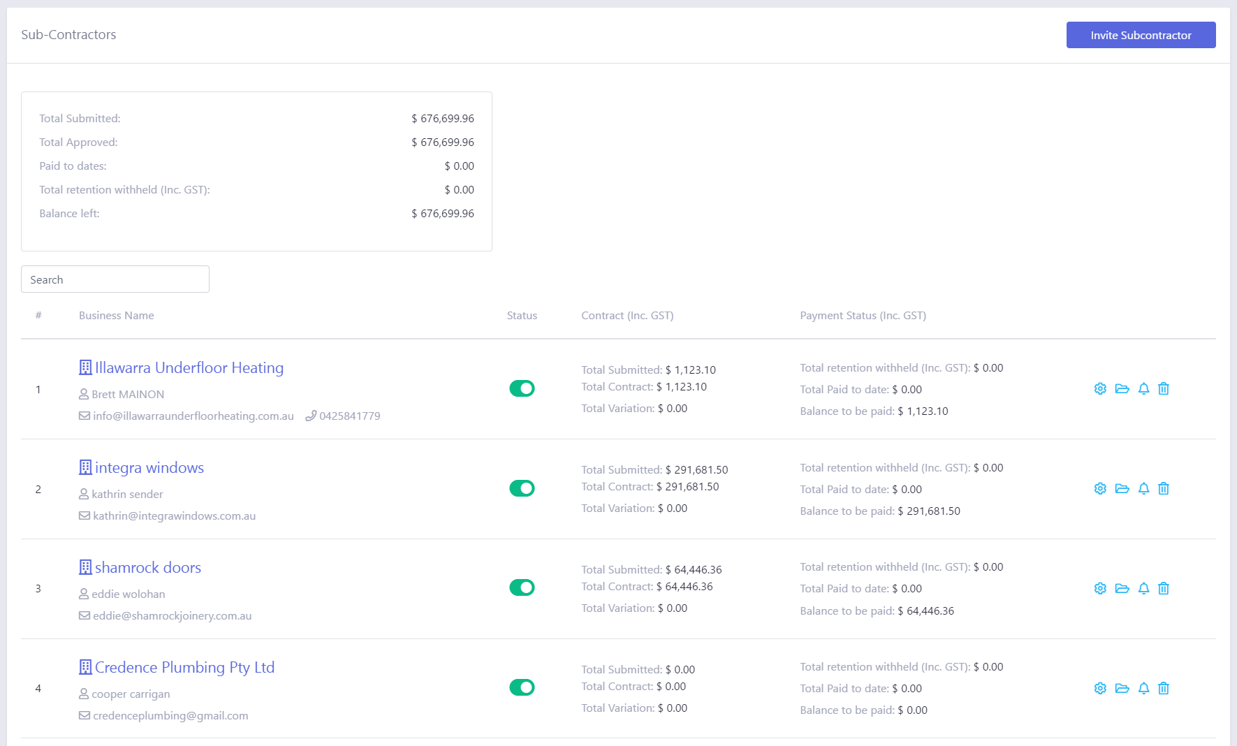
Task: Open settings gear for Credence Plumbing
Action: [1100, 689]
